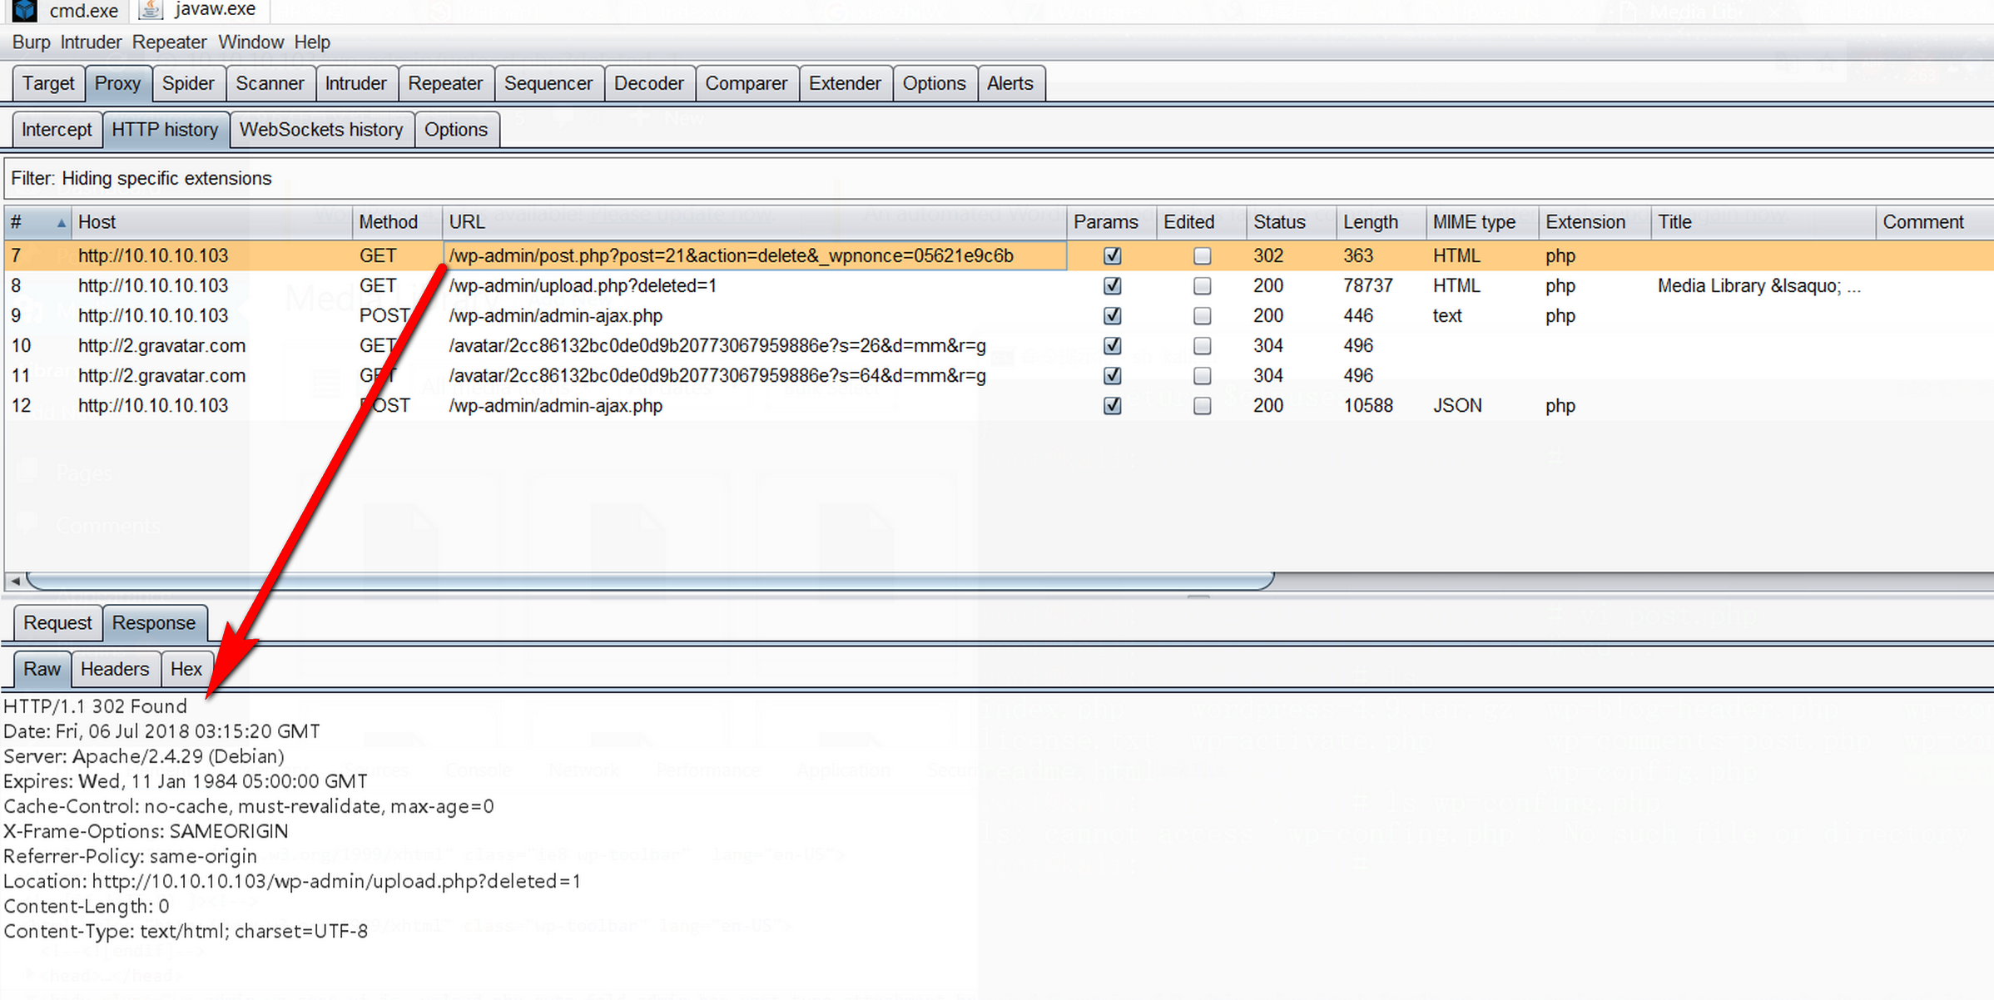This screenshot has width=1994, height=1000.
Task: Switch to the Repeater tool tab
Action: point(444,83)
